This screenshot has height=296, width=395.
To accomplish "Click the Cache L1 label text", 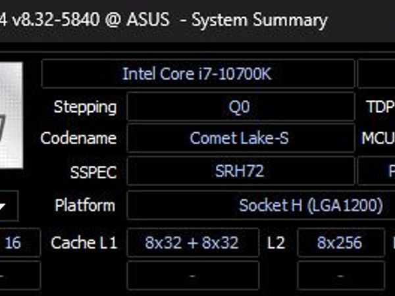I will (x=84, y=243).
